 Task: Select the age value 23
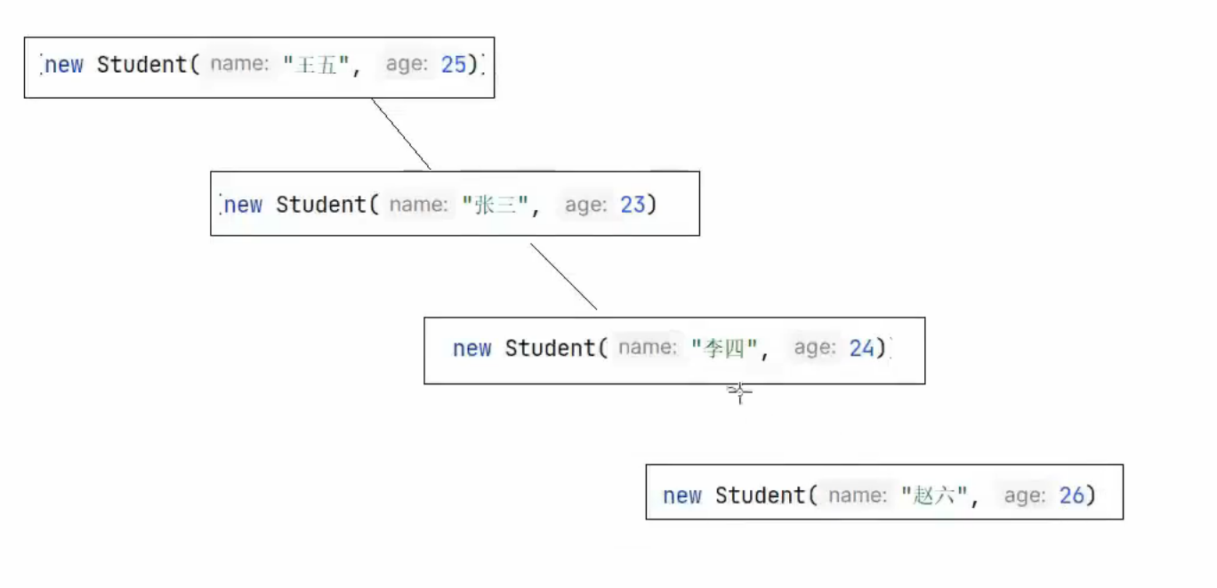(x=633, y=205)
